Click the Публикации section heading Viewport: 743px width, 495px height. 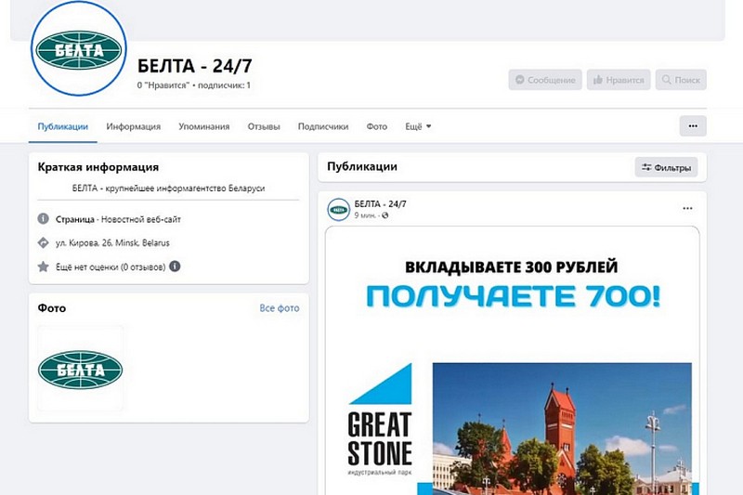pos(362,167)
